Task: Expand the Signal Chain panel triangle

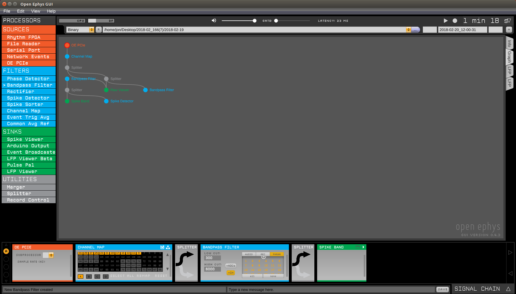Action: click(x=508, y=288)
